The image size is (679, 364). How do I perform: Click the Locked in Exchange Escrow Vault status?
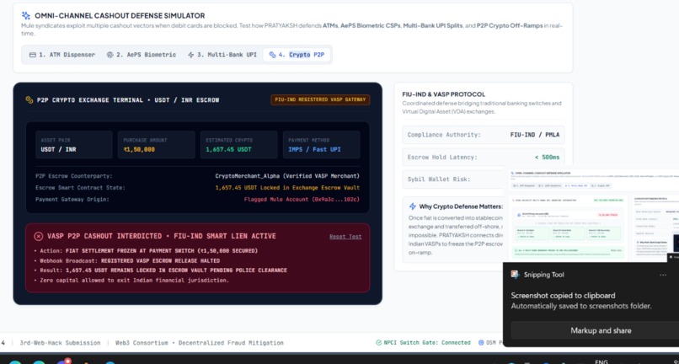coord(287,188)
